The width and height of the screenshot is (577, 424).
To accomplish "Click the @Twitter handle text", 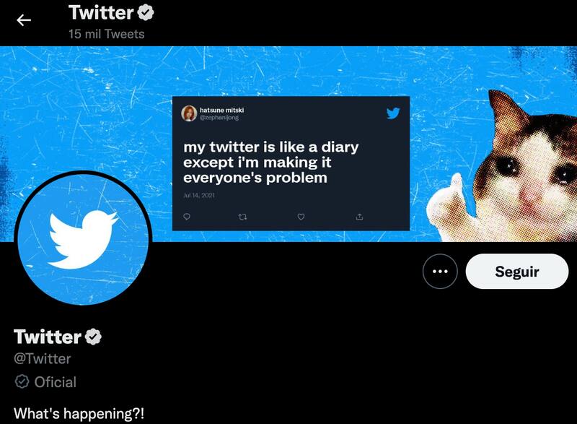I will [x=43, y=359].
